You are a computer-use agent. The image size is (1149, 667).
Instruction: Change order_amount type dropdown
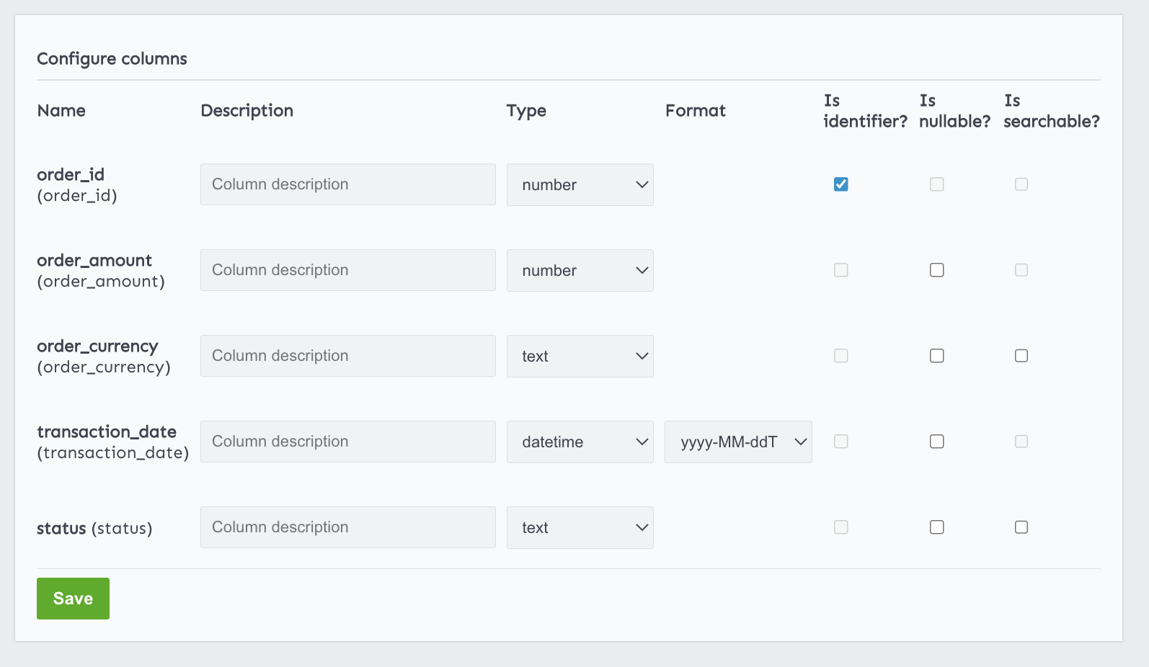tap(580, 271)
